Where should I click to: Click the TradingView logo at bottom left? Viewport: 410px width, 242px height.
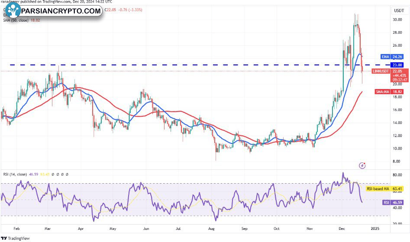tap(16, 239)
